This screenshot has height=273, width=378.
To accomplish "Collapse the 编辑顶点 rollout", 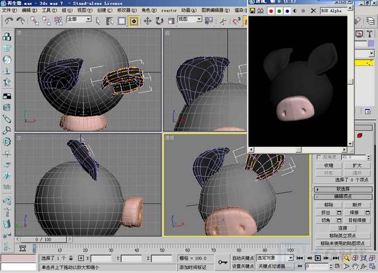I will [x=343, y=197].
